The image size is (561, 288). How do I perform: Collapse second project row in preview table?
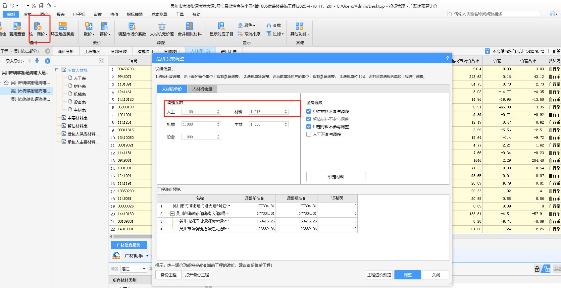[172, 213]
